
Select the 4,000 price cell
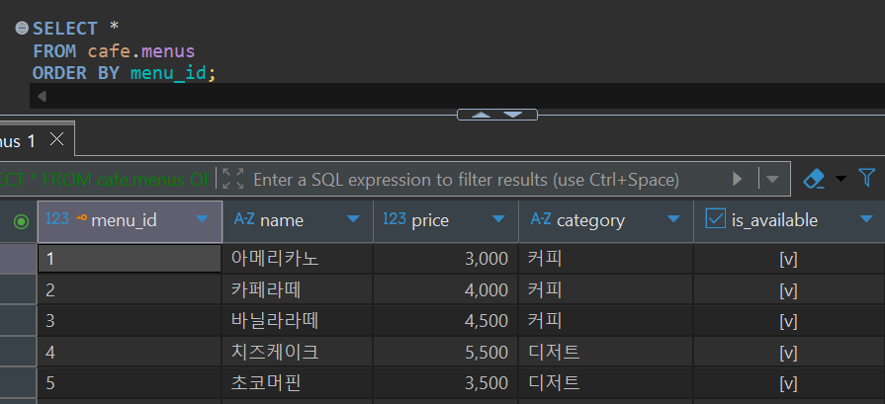(x=446, y=289)
